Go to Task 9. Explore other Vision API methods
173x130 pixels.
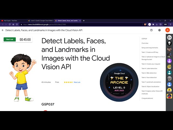point(152,92)
